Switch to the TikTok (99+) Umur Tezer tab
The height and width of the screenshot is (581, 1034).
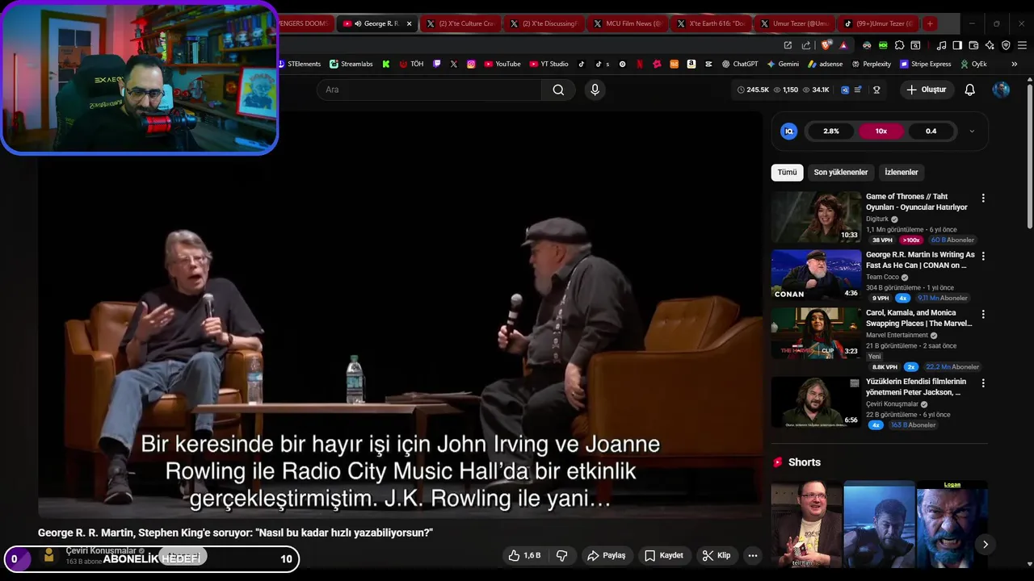click(878, 23)
